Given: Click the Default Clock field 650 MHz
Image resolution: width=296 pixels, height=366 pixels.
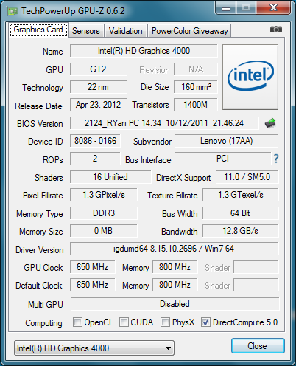Looking at the screenshot, I should click(x=92, y=285).
